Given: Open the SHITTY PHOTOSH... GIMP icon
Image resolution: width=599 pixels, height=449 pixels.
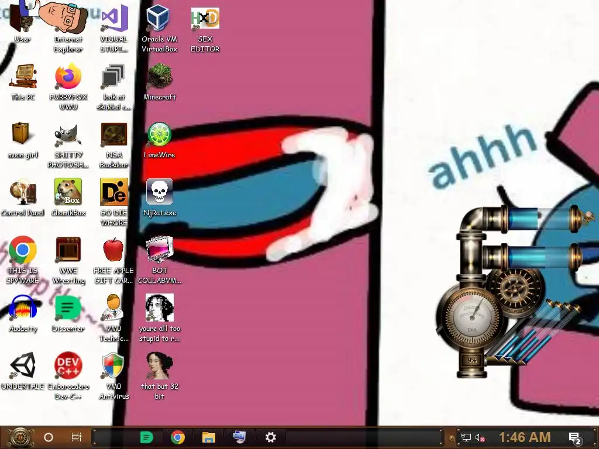Looking at the screenshot, I should [68, 145].
